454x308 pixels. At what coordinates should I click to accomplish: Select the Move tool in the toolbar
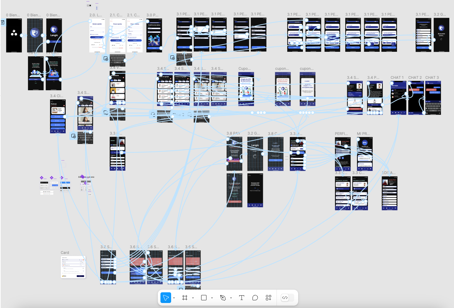(x=166, y=298)
